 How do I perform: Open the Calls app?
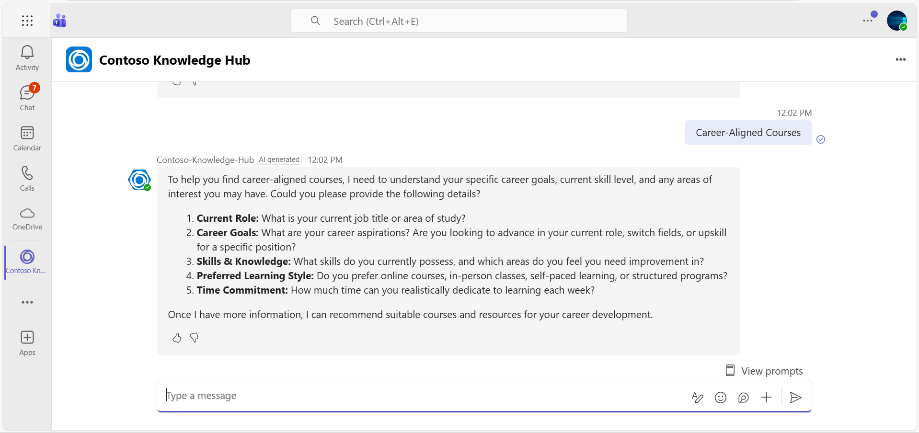coord(27,179)
